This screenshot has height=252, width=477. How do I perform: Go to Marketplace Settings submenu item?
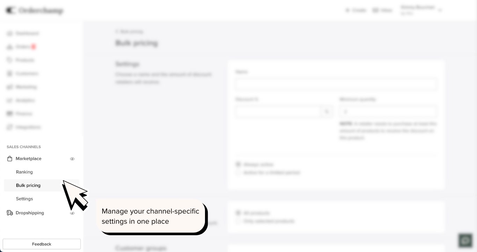pos(24,199)
